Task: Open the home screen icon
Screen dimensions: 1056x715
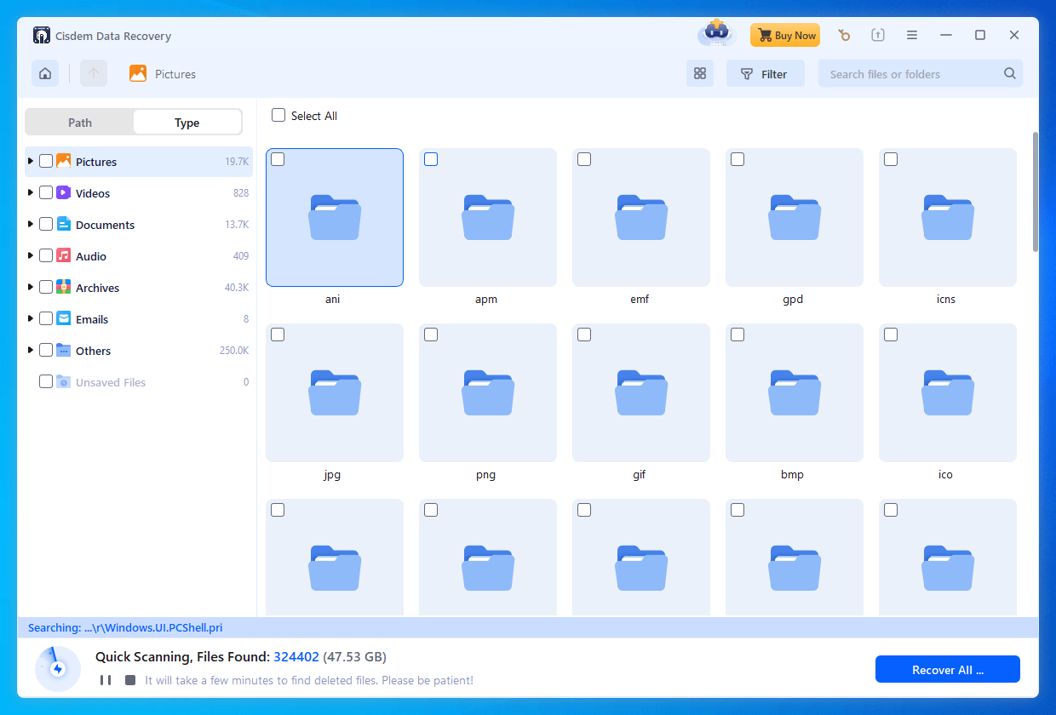Action: [44, 73]
